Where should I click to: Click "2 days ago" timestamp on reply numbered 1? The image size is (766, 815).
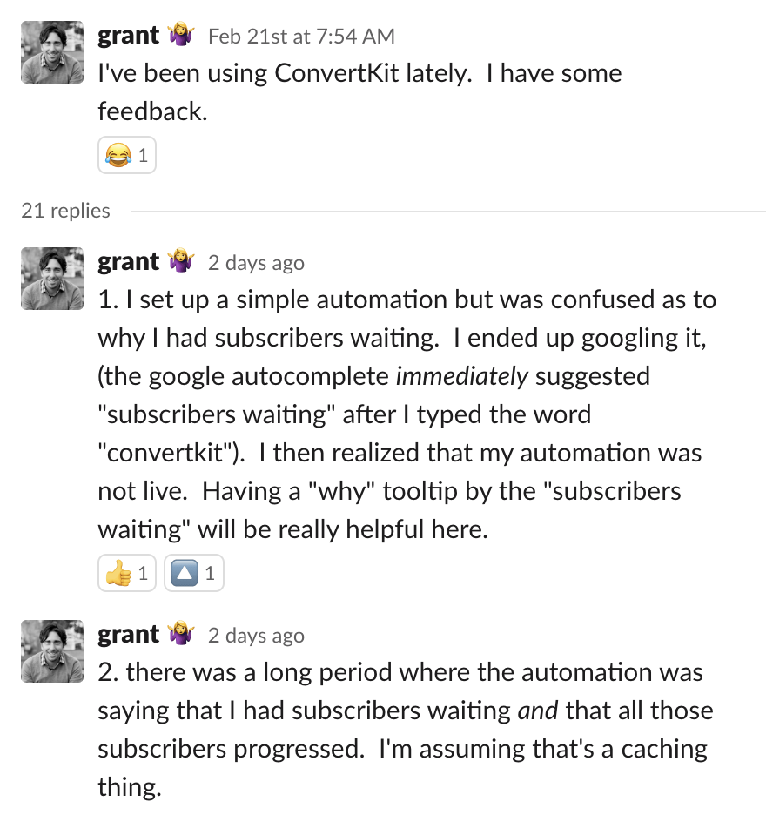pyautogui.click(x=256, y=263)
